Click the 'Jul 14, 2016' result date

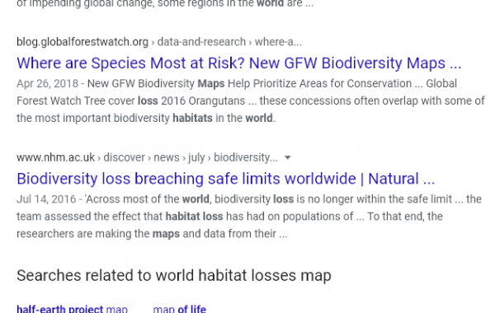click(46, 199)
